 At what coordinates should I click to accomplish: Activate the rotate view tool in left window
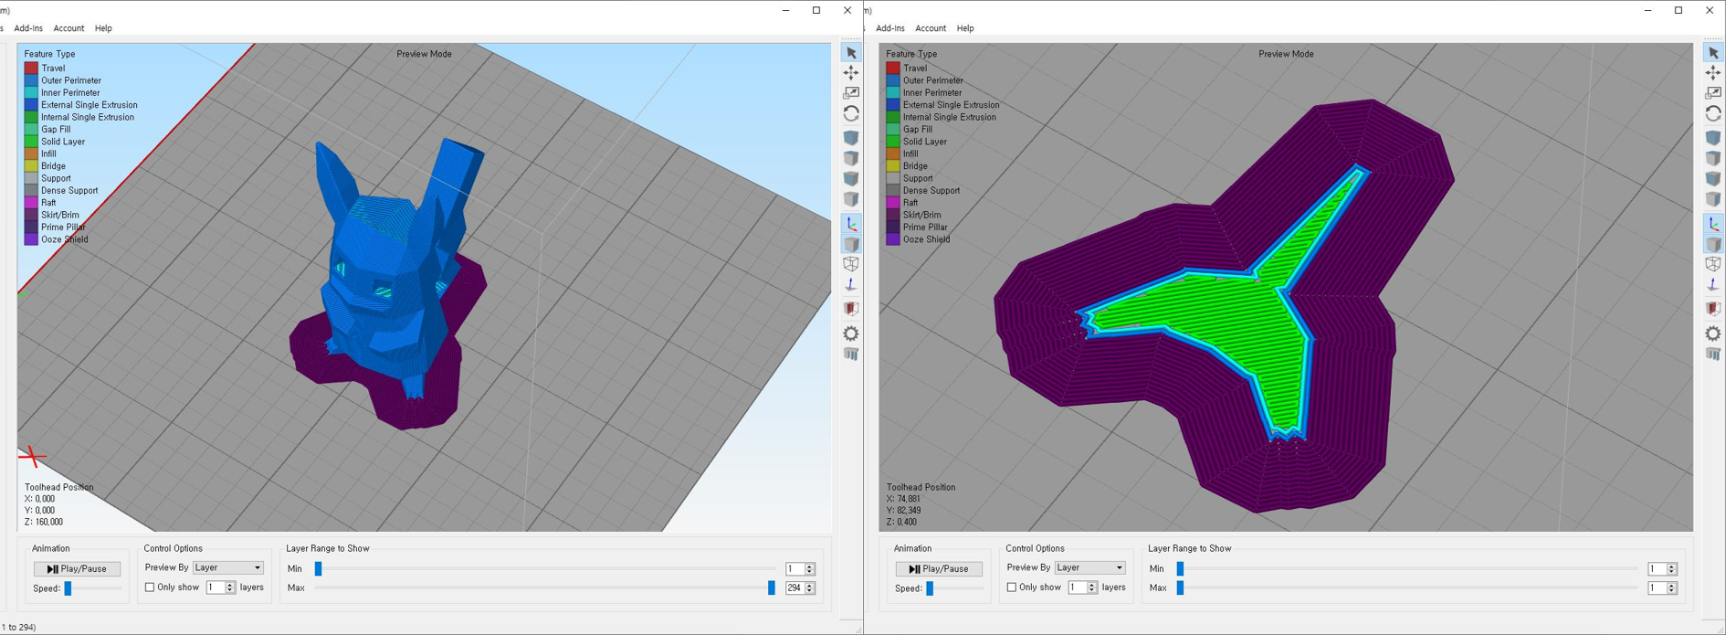click(x=851, y=114)
